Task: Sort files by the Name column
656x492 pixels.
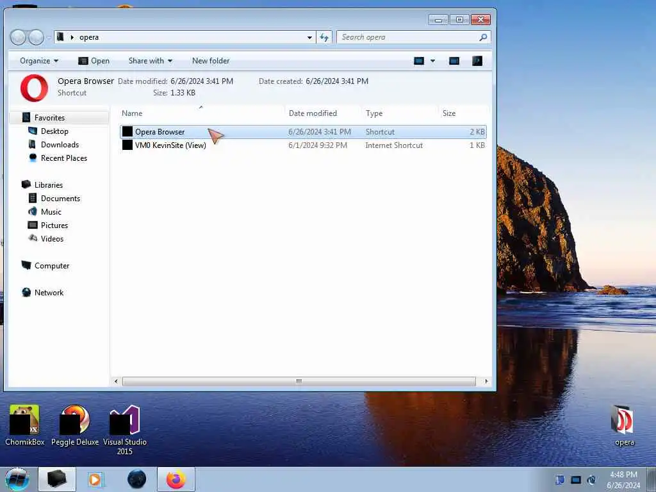Action: click(x=202, y=113)
